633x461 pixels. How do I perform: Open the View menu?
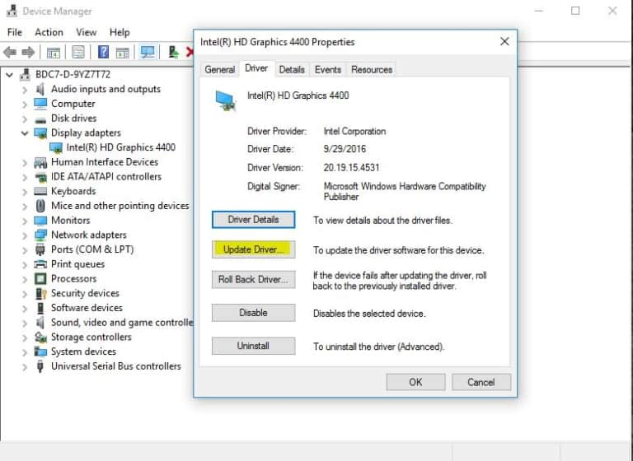coord(87,32)
